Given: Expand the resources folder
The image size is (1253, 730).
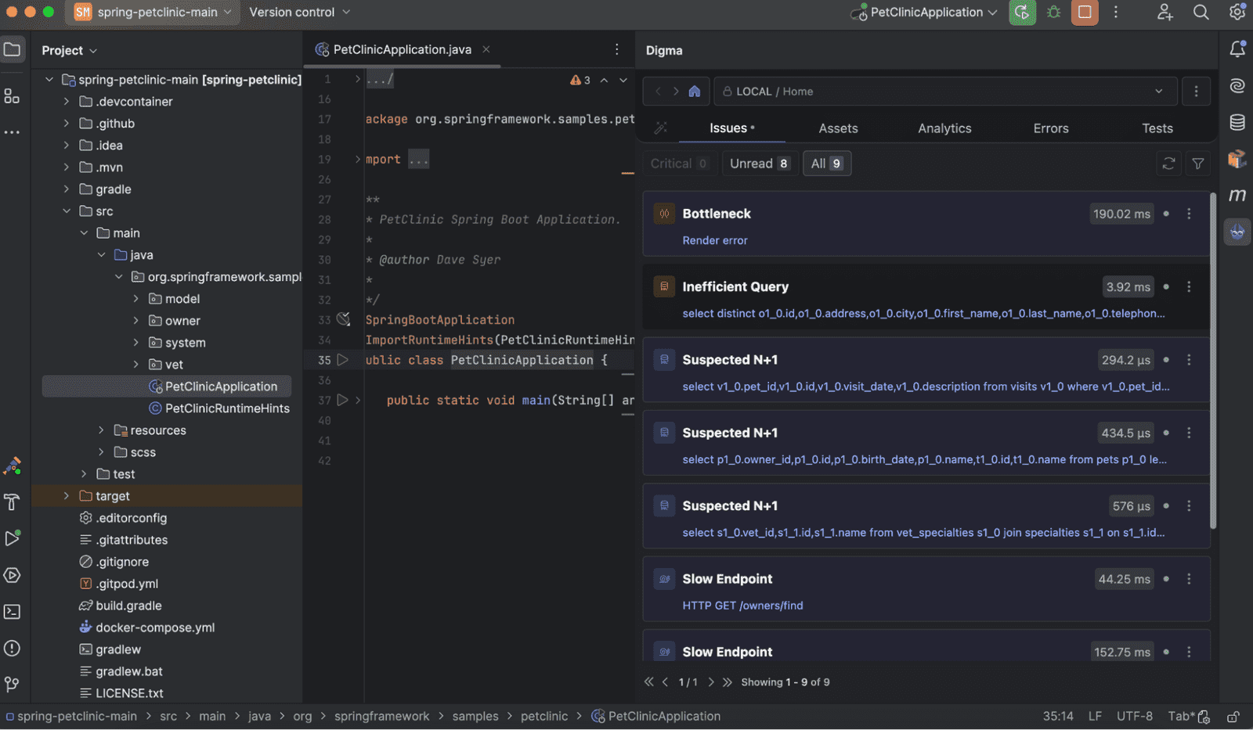Looking at the screenshot, I should [x=101, y=430].
